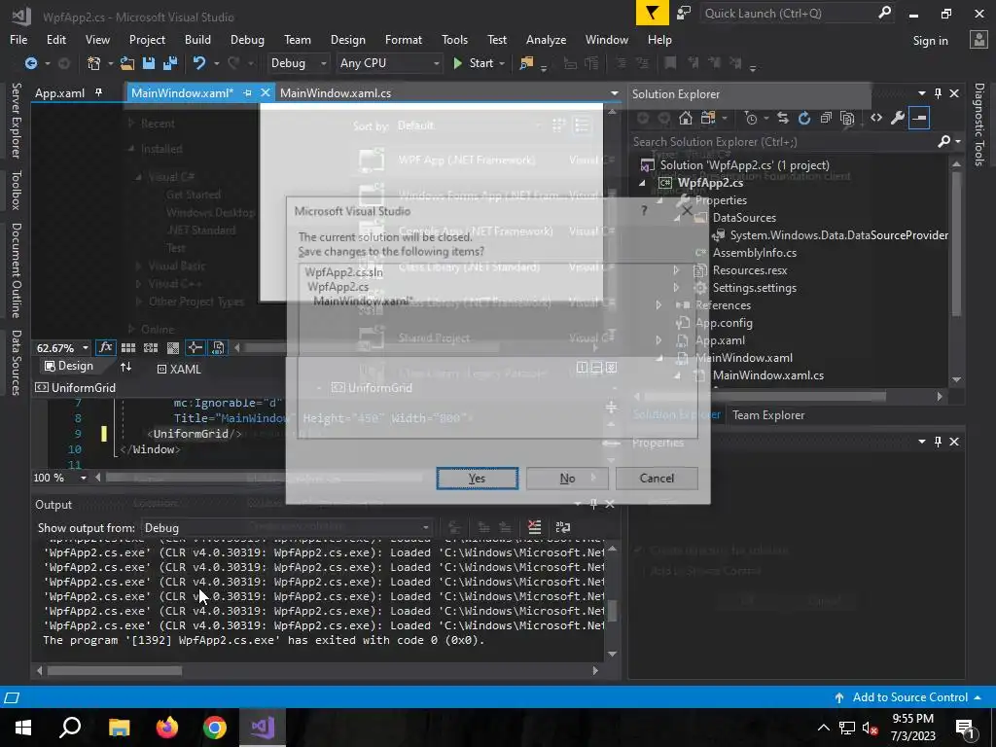Open Properties wrench icon in Solution Explorer
The height and width of the screenshot is (747, 996).
click(x=898, y=118)
